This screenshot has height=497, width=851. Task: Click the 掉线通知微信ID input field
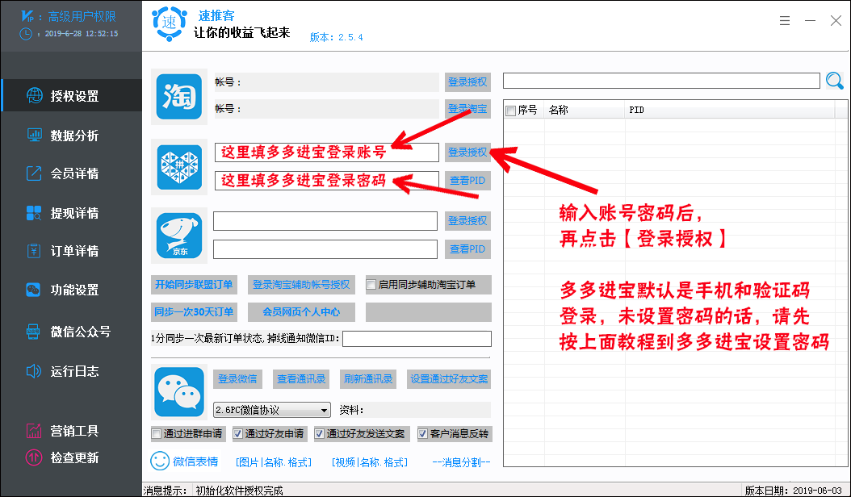pyautogui.click(x=417, y=339)
